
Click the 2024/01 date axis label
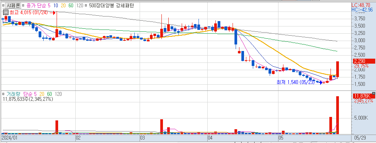point(9,138)
